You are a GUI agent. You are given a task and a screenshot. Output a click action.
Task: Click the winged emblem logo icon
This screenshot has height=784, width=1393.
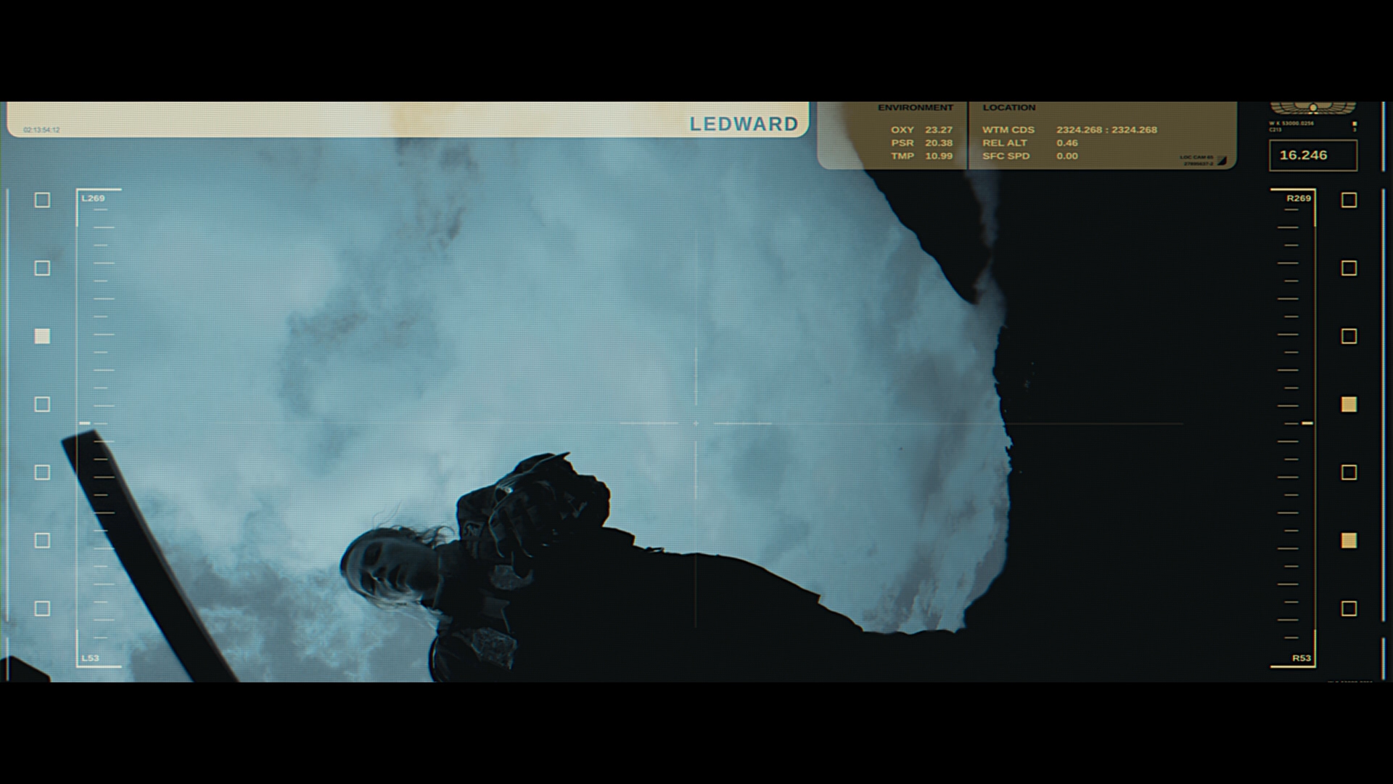coord(1313,109)
